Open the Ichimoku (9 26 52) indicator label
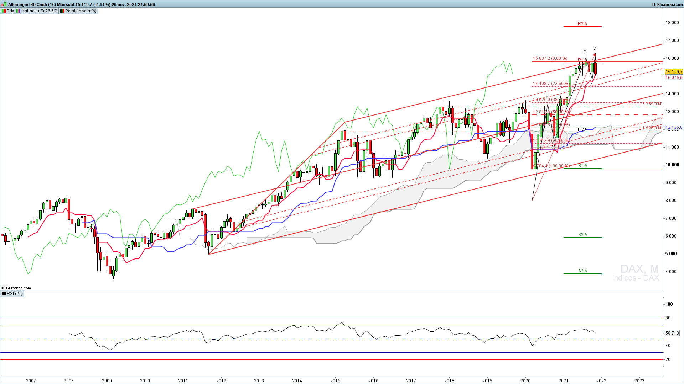 37,11
